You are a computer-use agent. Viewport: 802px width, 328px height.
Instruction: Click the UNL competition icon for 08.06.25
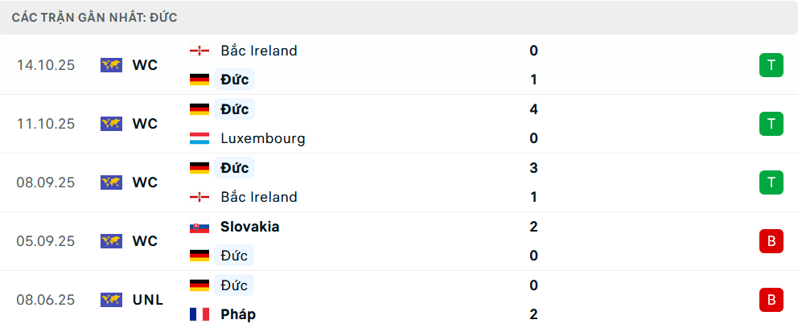[111, 300]
